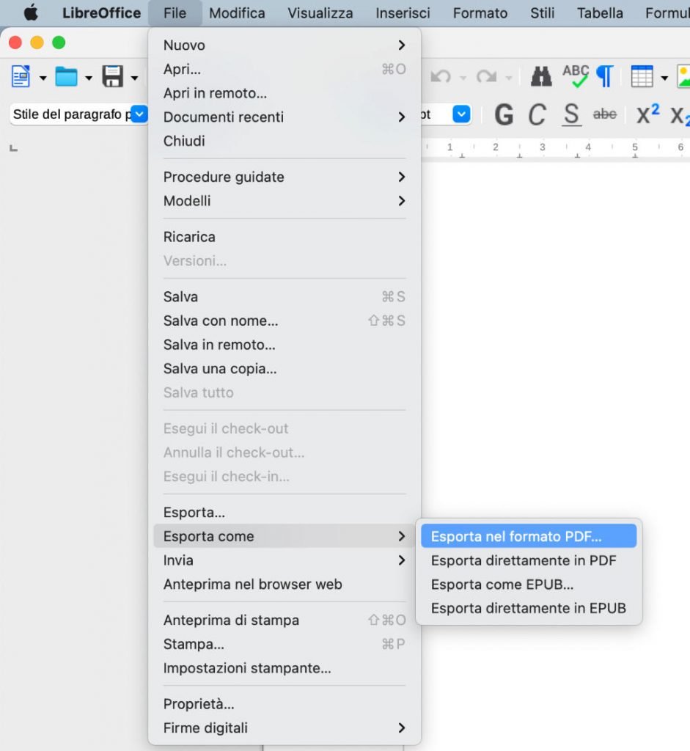Open the Modifica menu

point(237,13)
